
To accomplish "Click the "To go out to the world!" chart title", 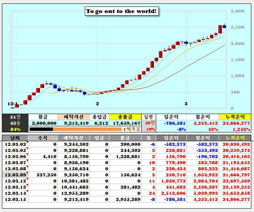I will [x=121, y=11].
